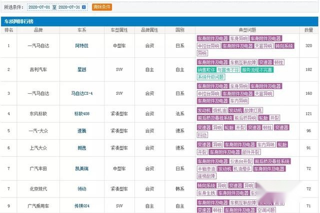Click the 韩系 country cell
Screen dimensions: 320x213
click(180, 189)
